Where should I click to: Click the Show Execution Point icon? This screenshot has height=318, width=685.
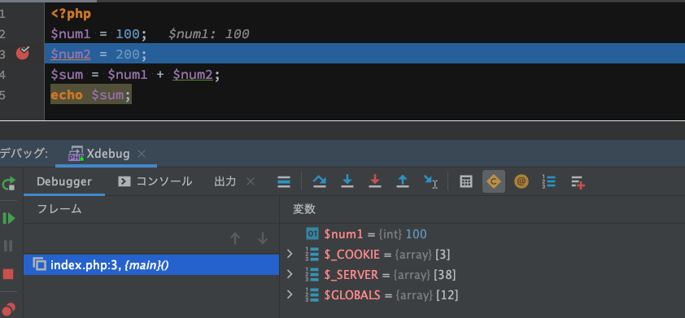point(284,181)
